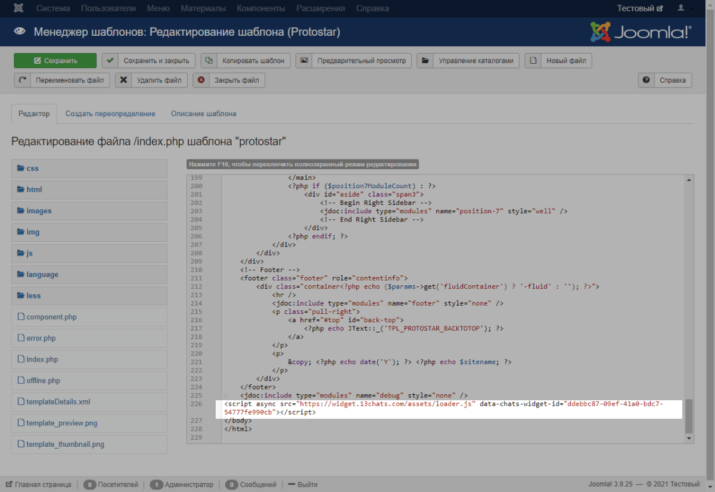Open the Пользователи menu
This screenshot has height=492, width=715.
[x=108, y=8]
